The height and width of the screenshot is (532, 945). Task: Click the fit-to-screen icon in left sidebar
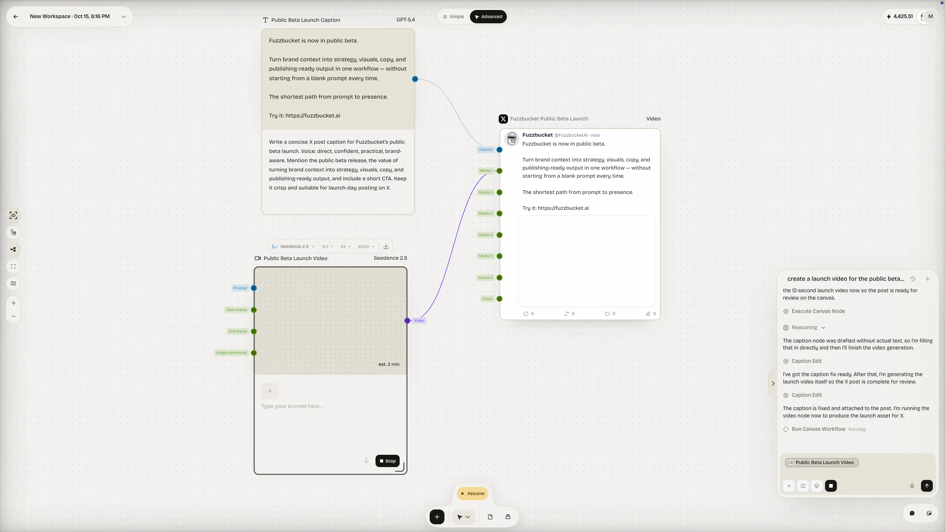click(13, 266)
